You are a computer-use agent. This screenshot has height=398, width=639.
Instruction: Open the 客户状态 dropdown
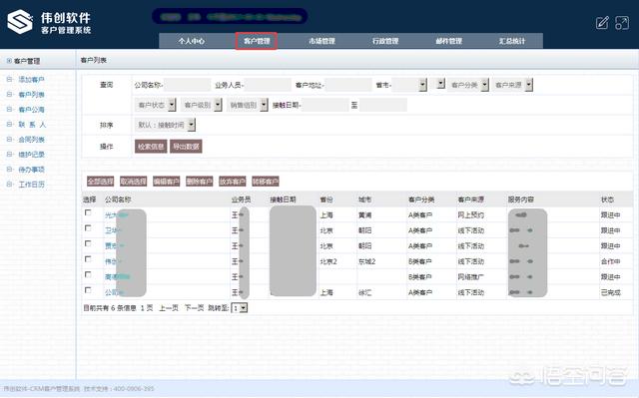coord(156,105)
